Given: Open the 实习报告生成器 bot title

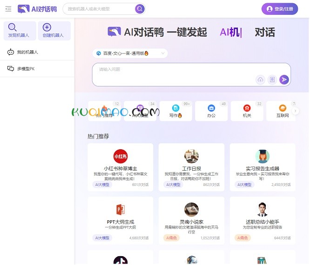Looking at the screenshot, I should click(x=263, y=168).
